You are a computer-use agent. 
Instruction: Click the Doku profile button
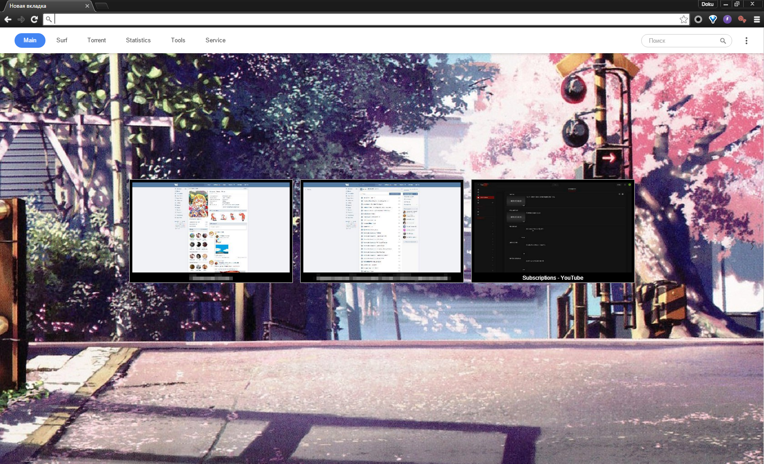click(x=707, y=4)
